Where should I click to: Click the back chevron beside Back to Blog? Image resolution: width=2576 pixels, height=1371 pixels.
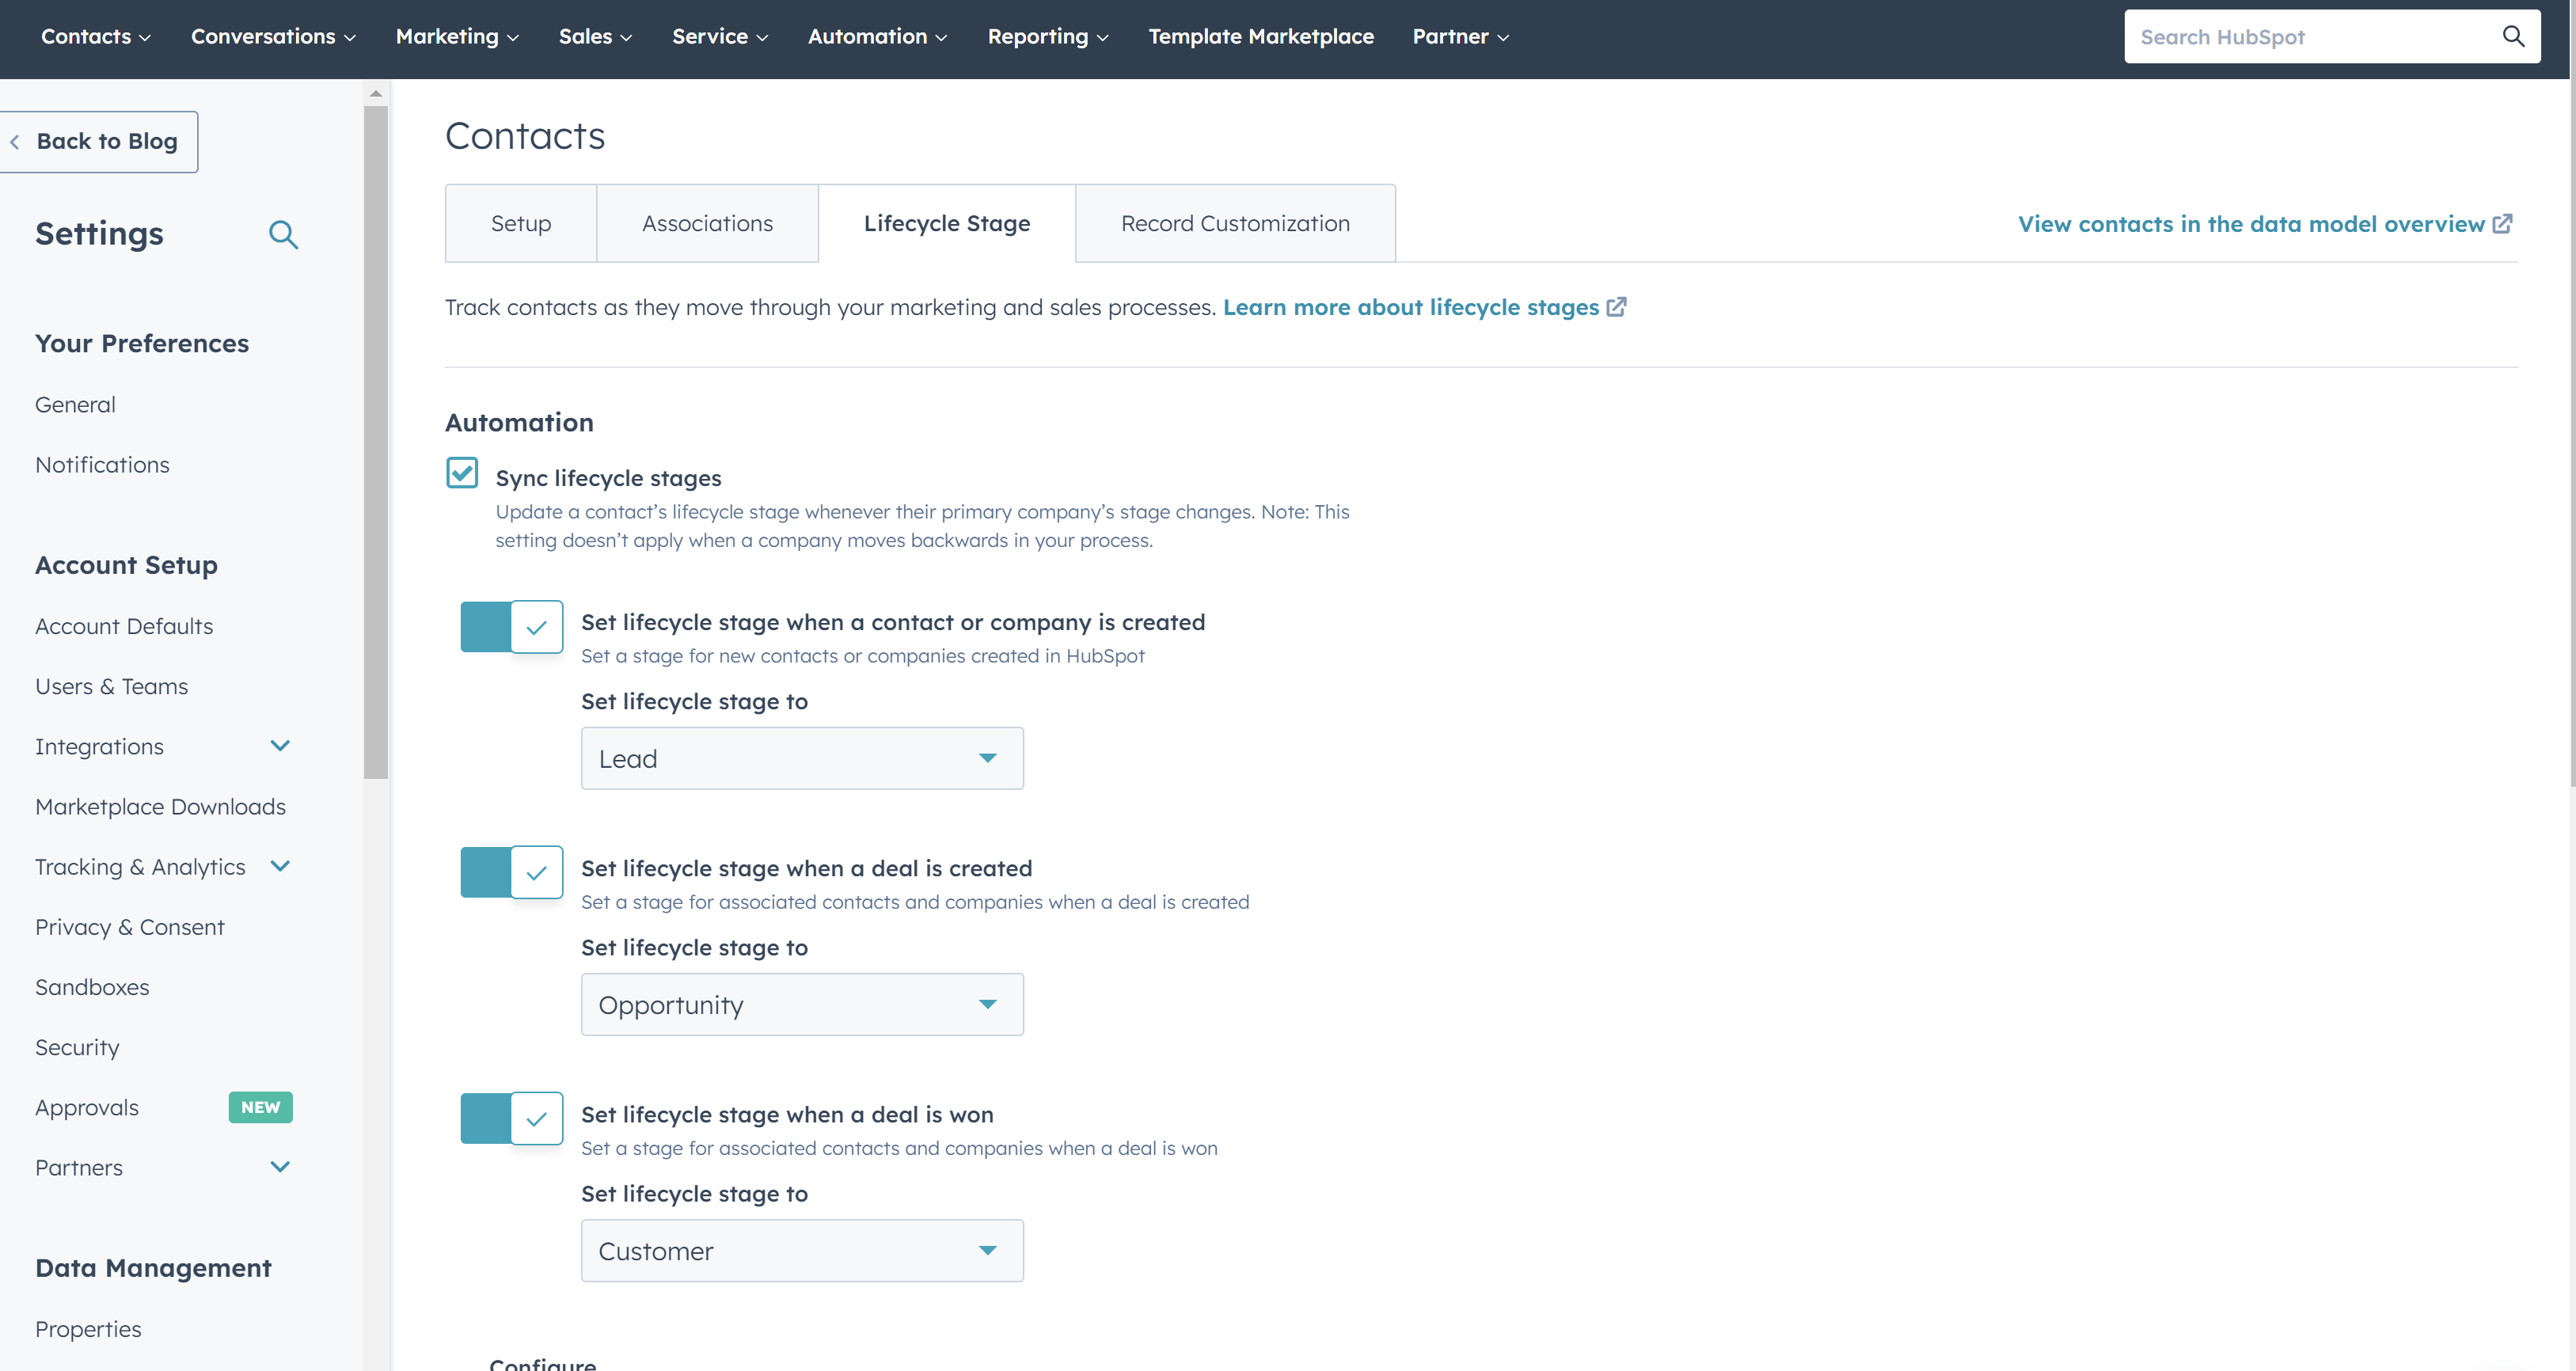(16, 141)
